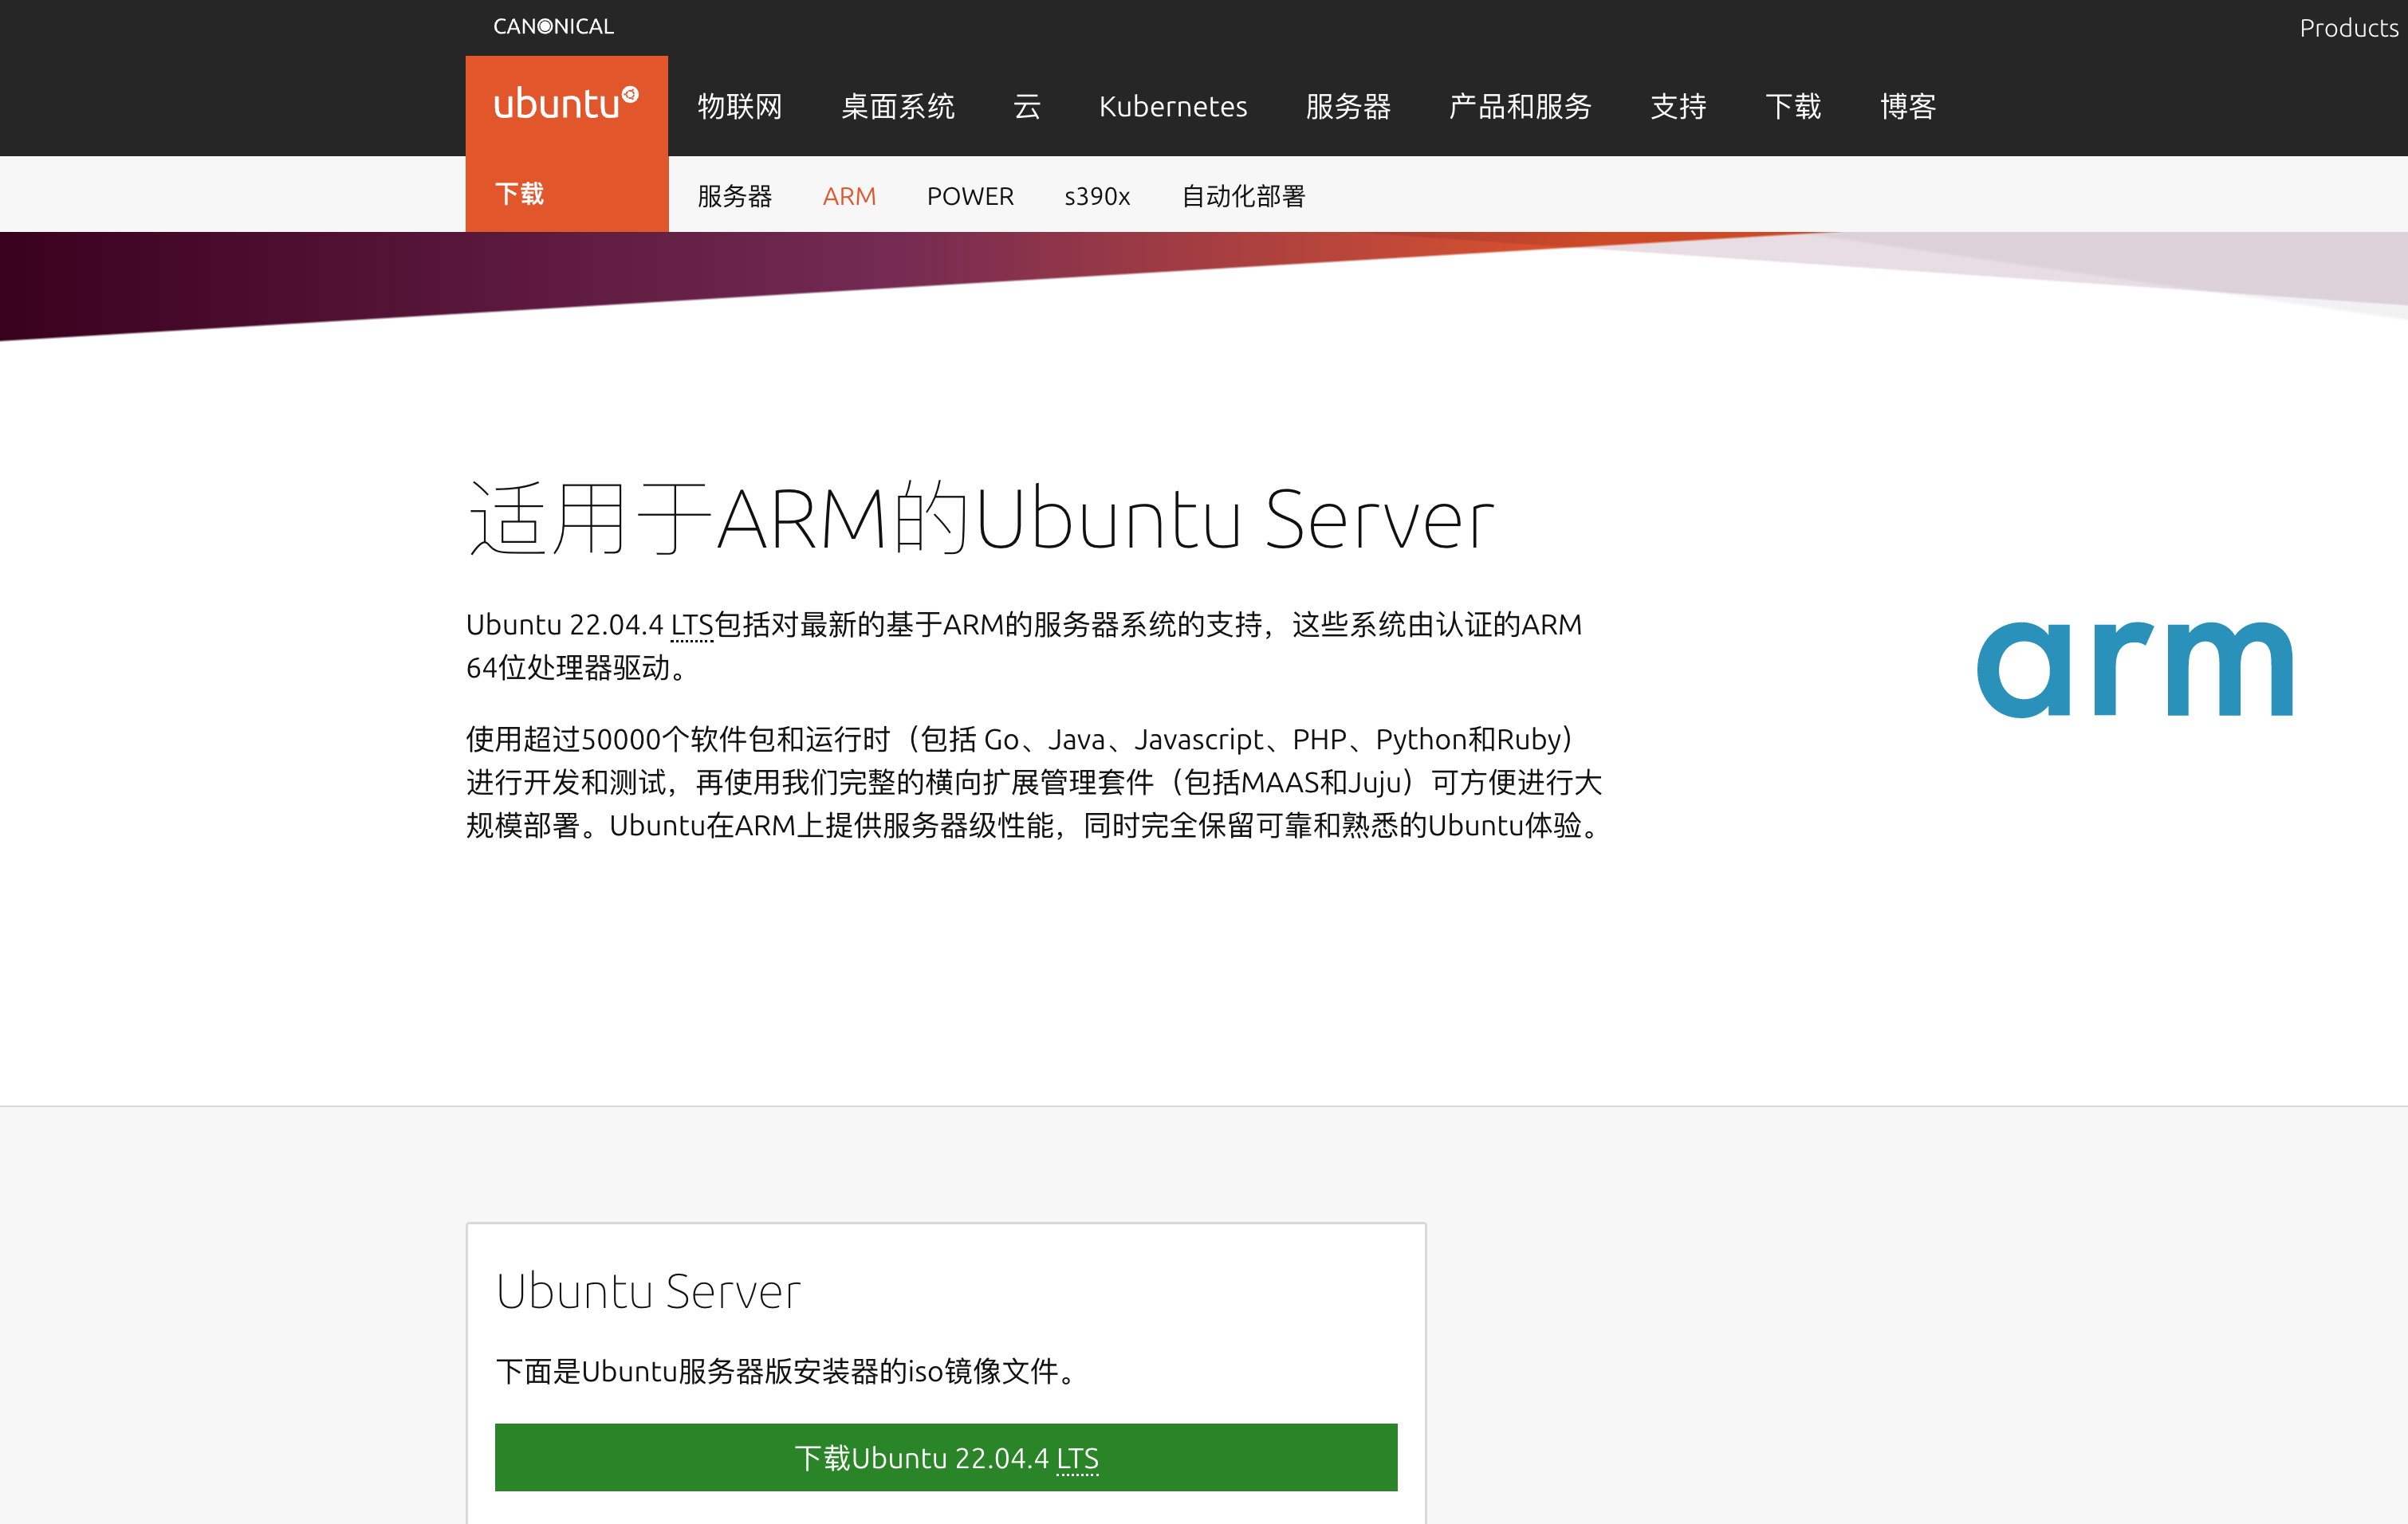This screenshot has height=1524, width=2408.
Task: Open 产品和服务 in the top navigation
Action: tap(1519, 106)
